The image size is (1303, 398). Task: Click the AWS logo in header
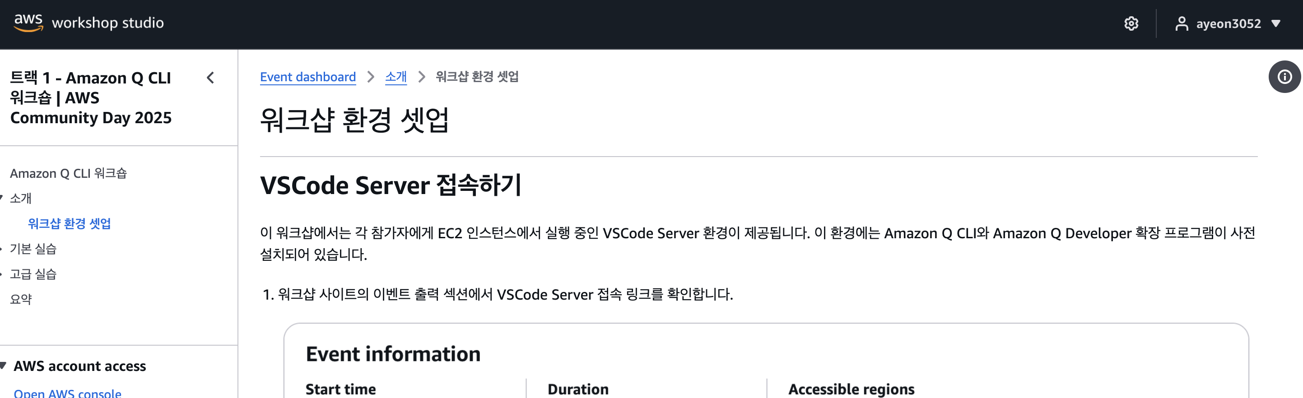28,23
